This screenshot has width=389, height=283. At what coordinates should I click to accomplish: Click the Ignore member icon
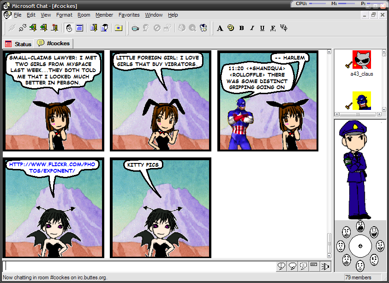157,28
